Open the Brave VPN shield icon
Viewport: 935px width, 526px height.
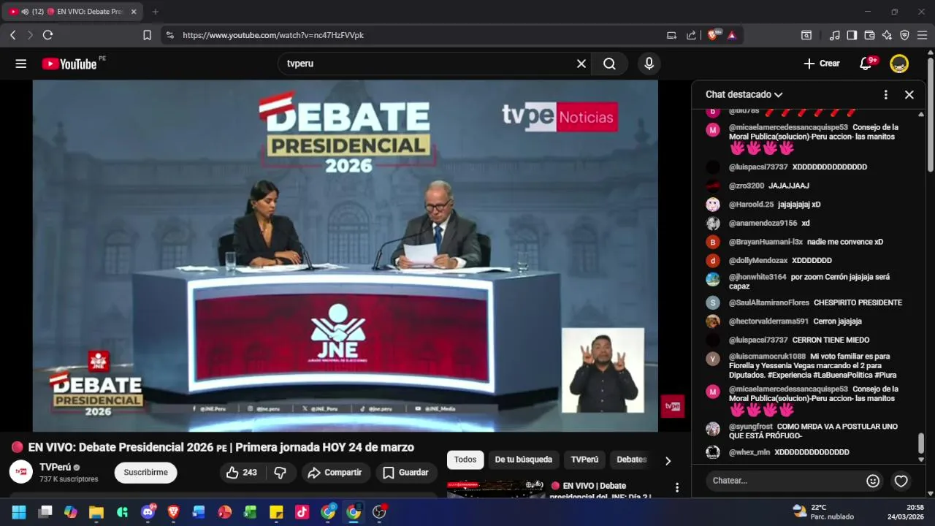[904, 35]
